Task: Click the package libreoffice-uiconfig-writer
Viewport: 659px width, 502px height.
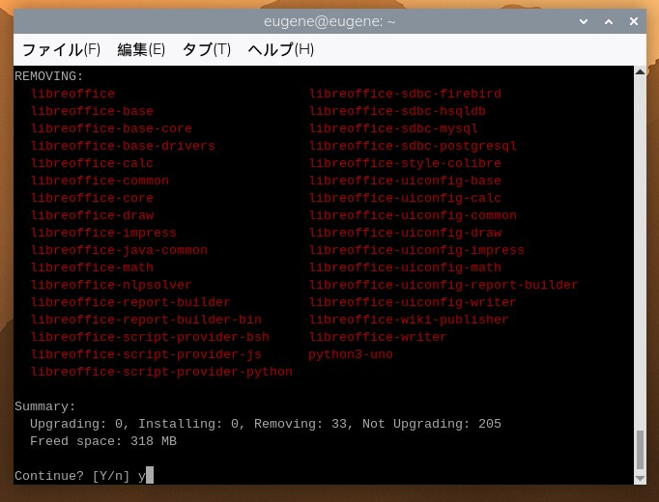Action: point(413,302)
